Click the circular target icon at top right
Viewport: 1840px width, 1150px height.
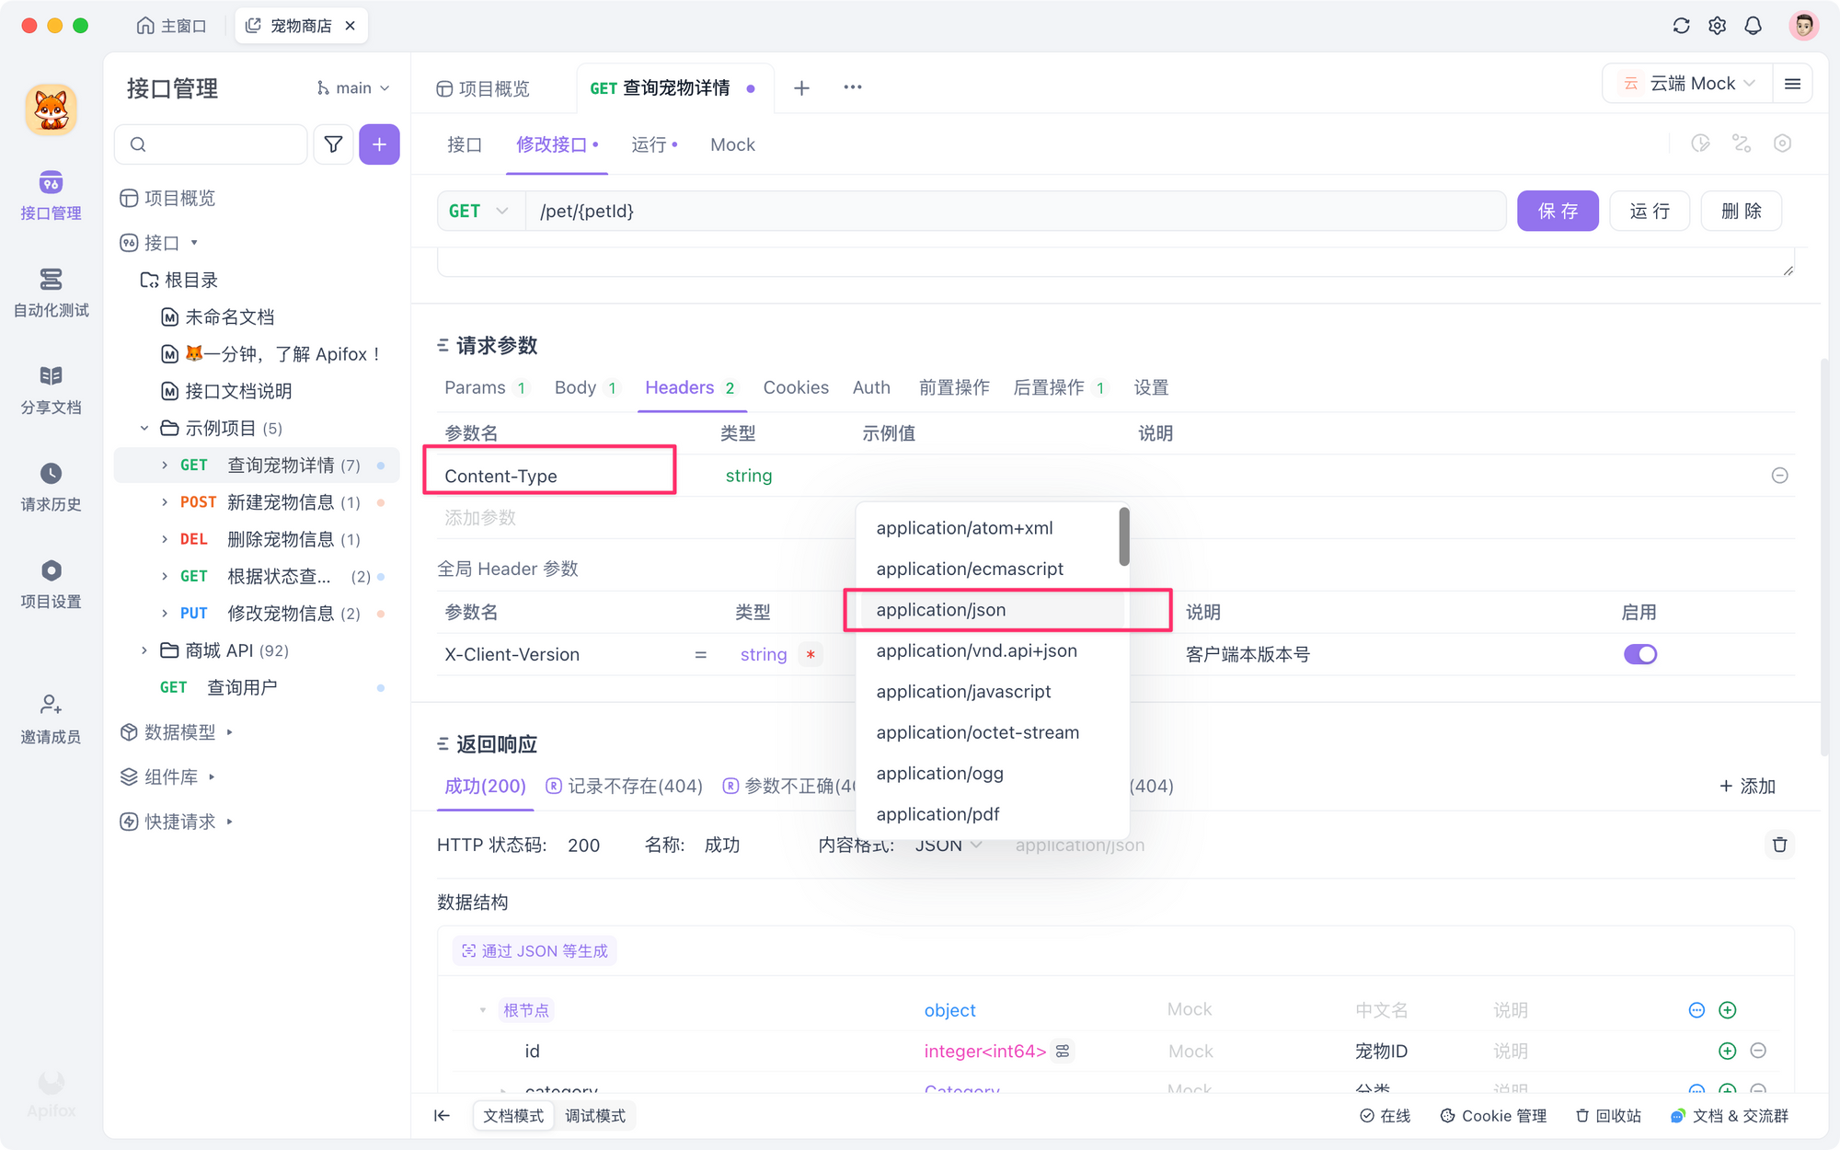coord(1782,144)
